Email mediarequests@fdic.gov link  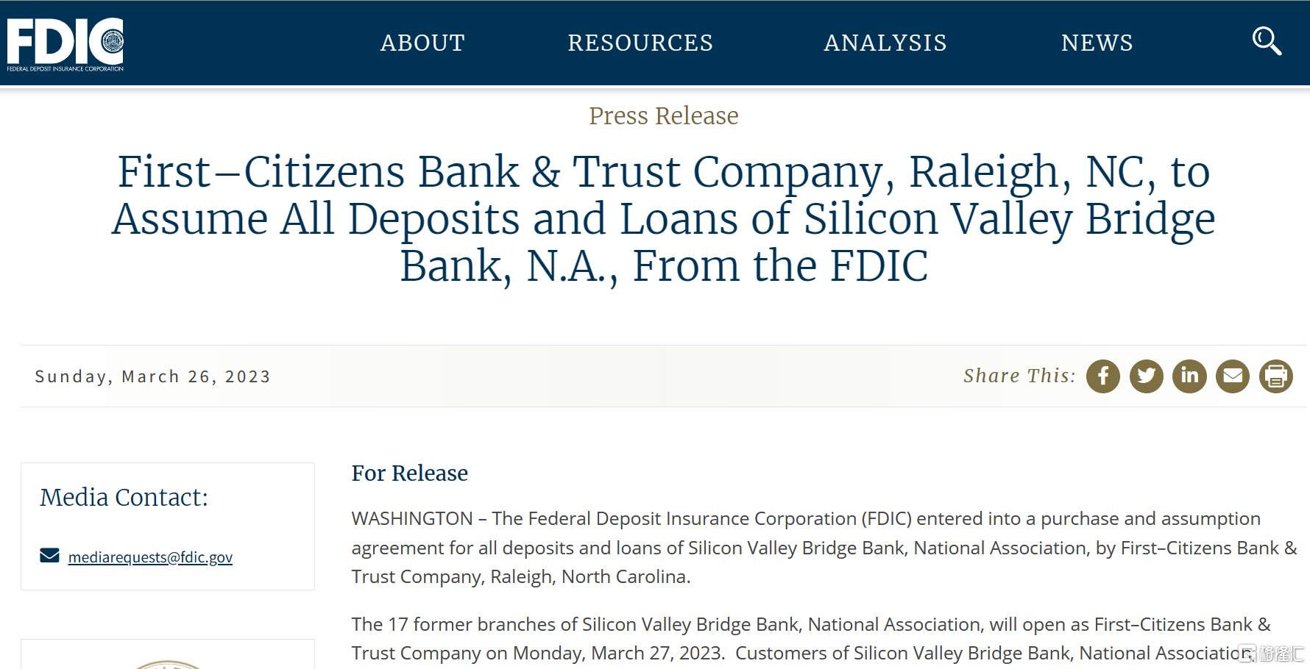click(150, 557)
